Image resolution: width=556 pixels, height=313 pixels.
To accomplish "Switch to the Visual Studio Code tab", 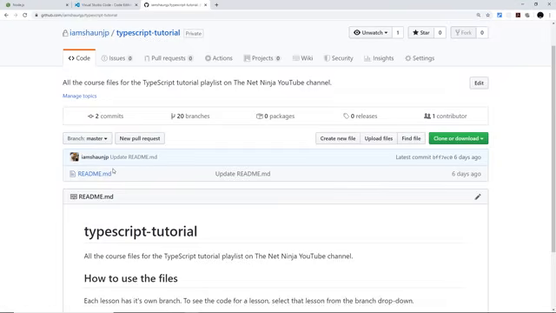I will [105, 5].
